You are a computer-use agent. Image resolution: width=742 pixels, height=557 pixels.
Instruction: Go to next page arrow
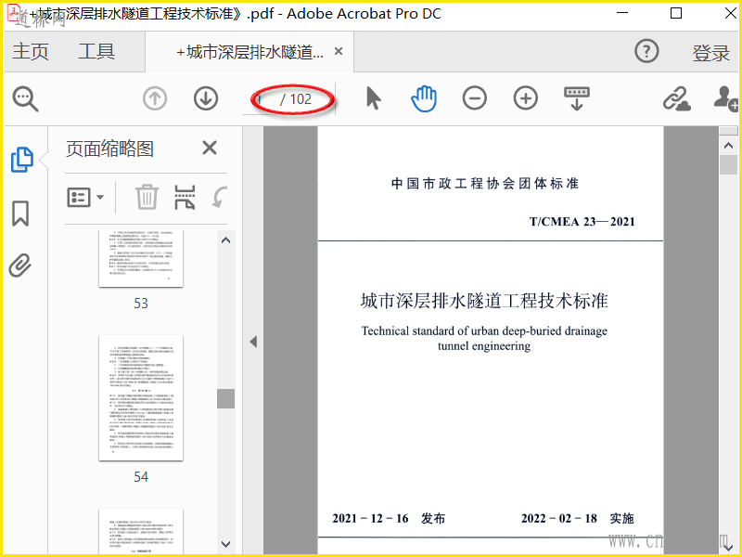tap(206, 99)
